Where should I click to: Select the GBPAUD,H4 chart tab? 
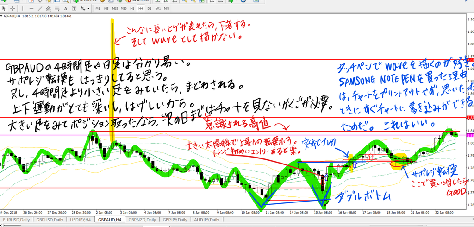point(110,220)
